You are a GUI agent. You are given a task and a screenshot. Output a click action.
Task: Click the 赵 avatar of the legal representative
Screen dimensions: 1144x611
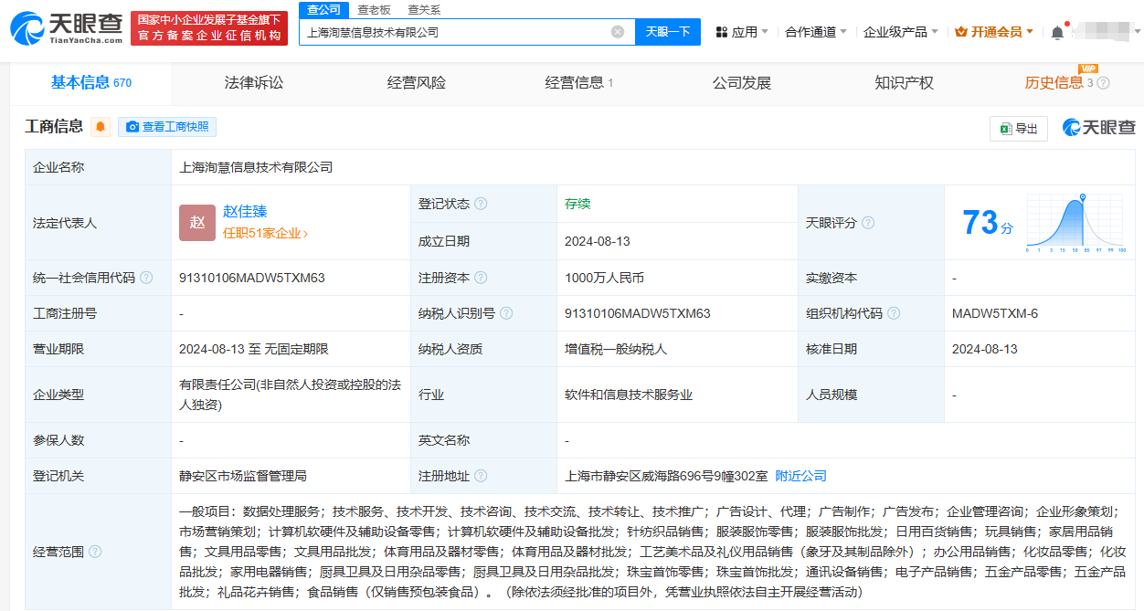tap(197, 223)
